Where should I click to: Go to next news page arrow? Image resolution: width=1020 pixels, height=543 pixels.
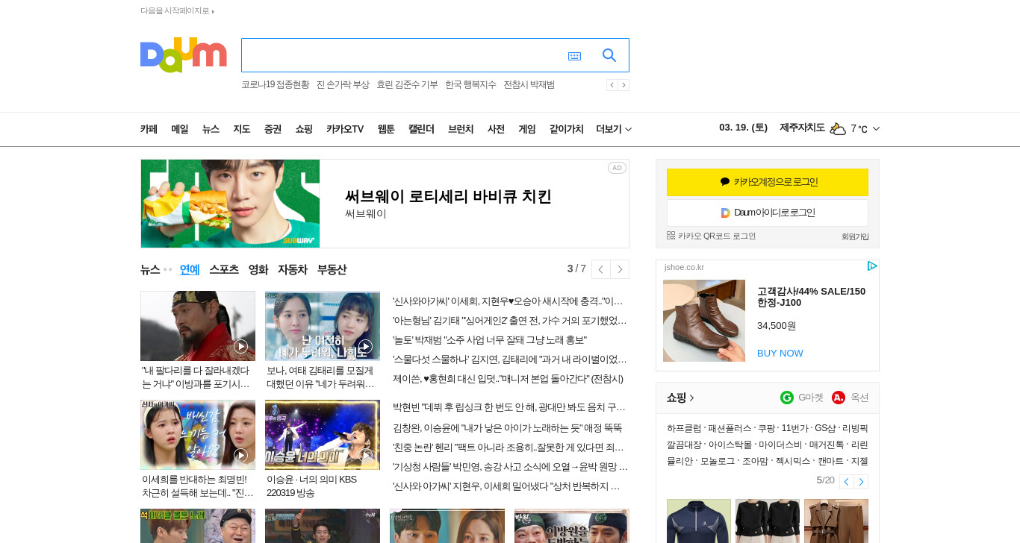(620, 269)
